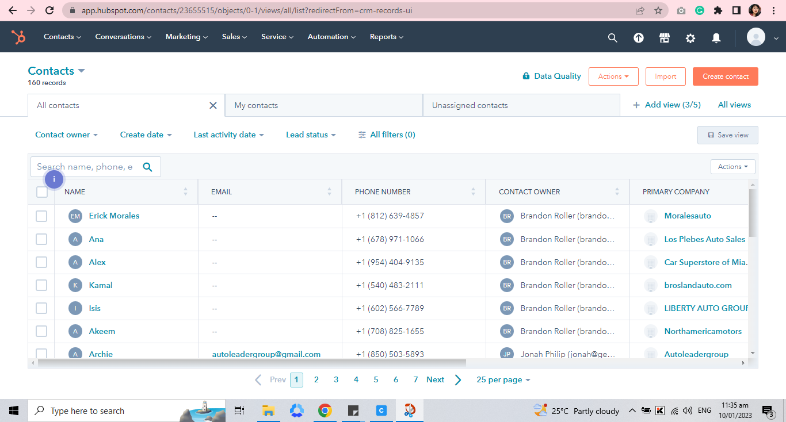Open Task View in the taskbar
786x422 pixels.
click(239, 411)
